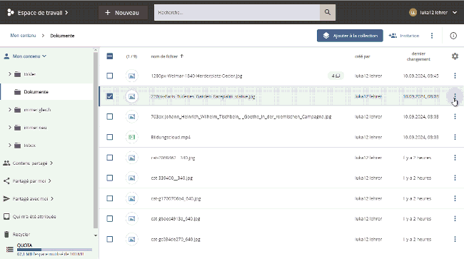Expand the Inbox folder

click(x=10, y=145)
